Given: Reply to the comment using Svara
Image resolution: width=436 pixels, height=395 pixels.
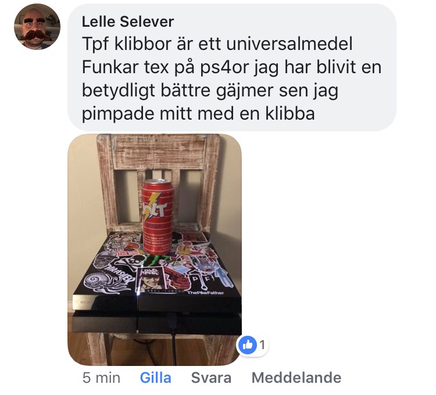Looking at the screenshot, I should [211, 378].
